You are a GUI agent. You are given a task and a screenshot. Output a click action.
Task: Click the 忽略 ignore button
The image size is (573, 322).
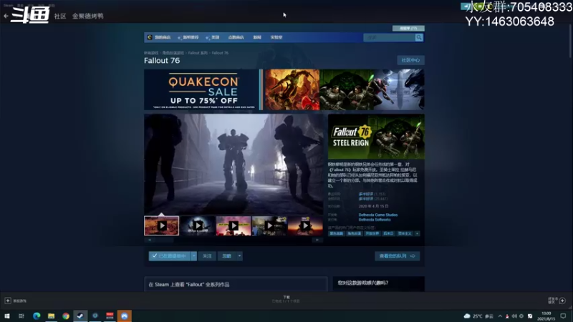[227, 256]
